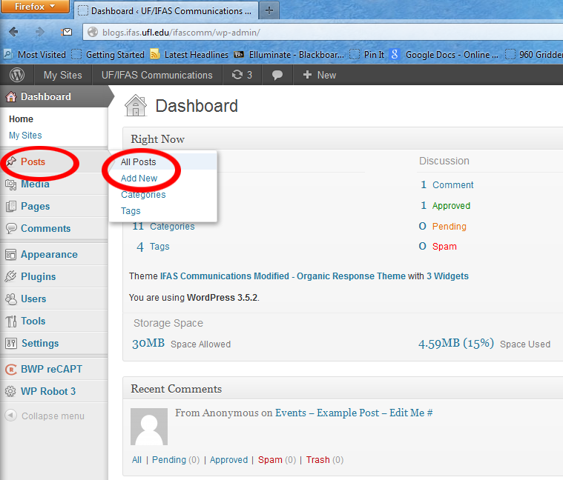Screen dimensions: 563x480
Task: Click the mail envelope icon in browser toolbar
Action: 67,32
